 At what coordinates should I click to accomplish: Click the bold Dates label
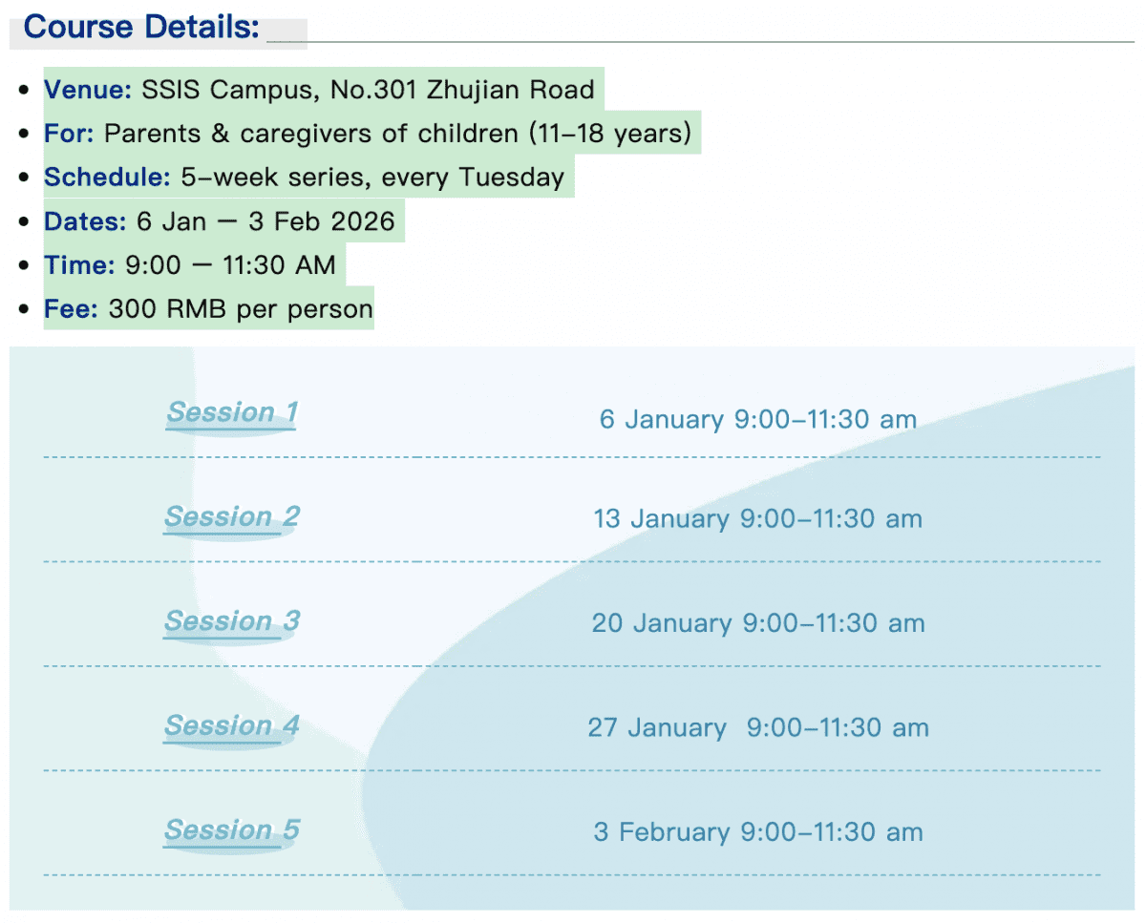(85, 221)
